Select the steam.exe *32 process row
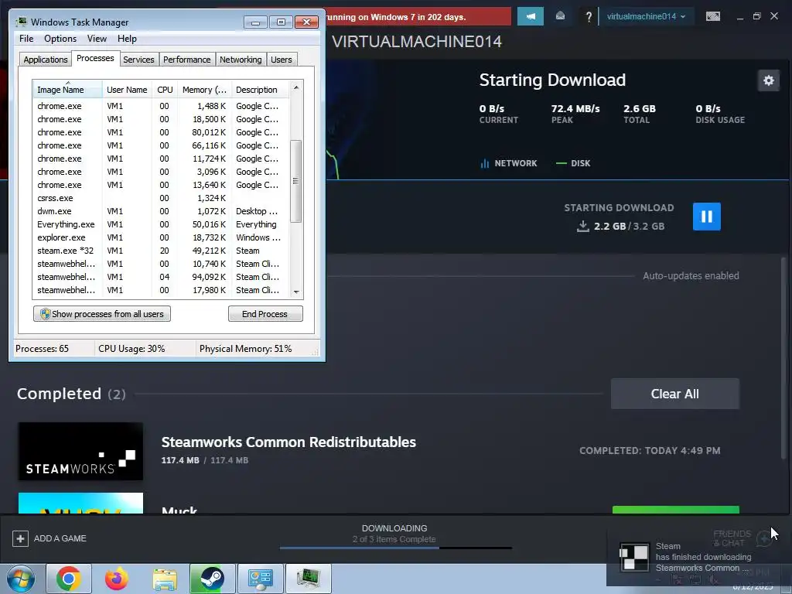 (162, 251)
